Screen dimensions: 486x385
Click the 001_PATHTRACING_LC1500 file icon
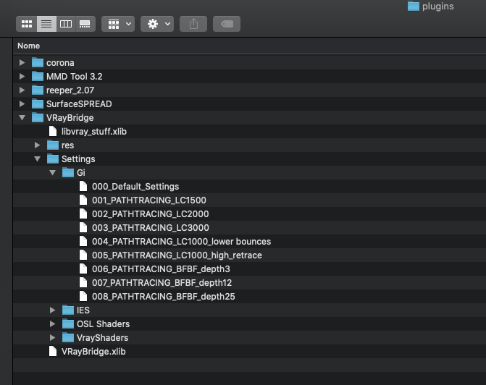pyautogui.click(x=83, y=200)
